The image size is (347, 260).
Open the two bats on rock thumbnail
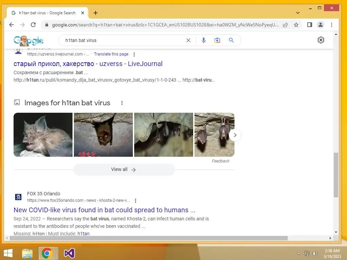pos(215,135)
